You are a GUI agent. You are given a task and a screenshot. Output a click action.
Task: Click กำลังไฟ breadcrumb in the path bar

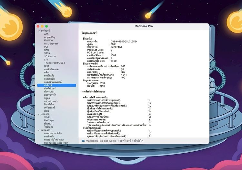(x=139, y=141)
